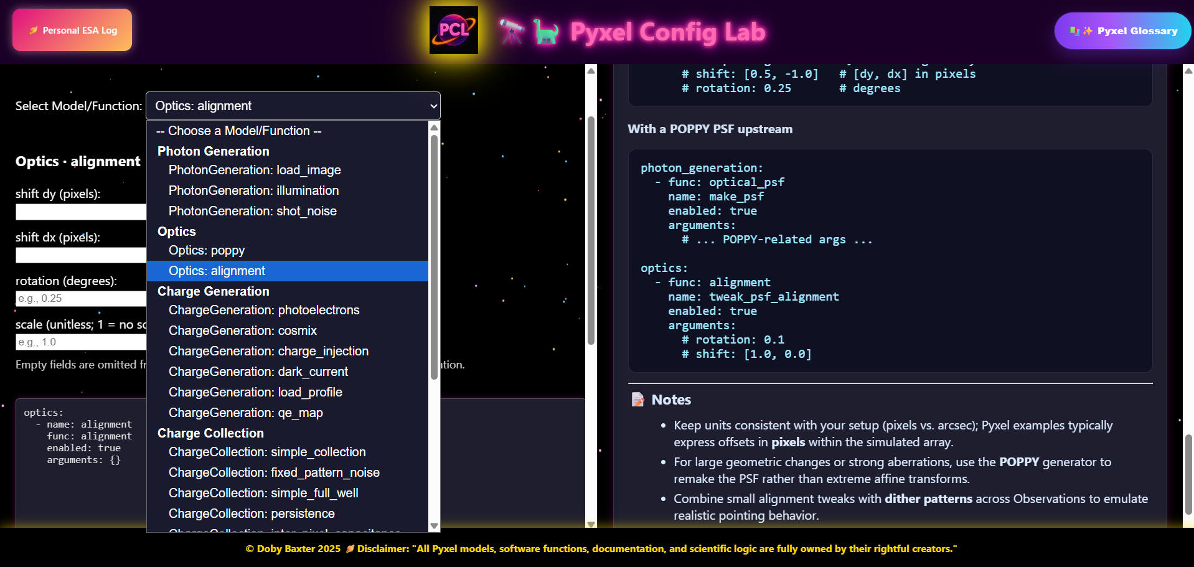This screenshot has width=1194, height=567.
Task: Click the Notes document icon
Action: (637, 400)
